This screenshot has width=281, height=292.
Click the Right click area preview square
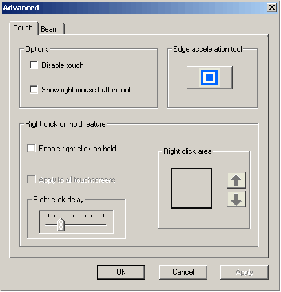[191, 188]
